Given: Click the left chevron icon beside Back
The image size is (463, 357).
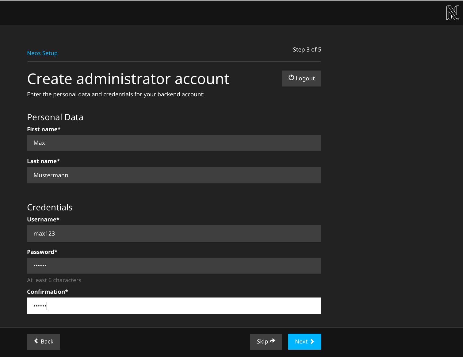Looking at the screenshot, I should click(x=36, y=341).
